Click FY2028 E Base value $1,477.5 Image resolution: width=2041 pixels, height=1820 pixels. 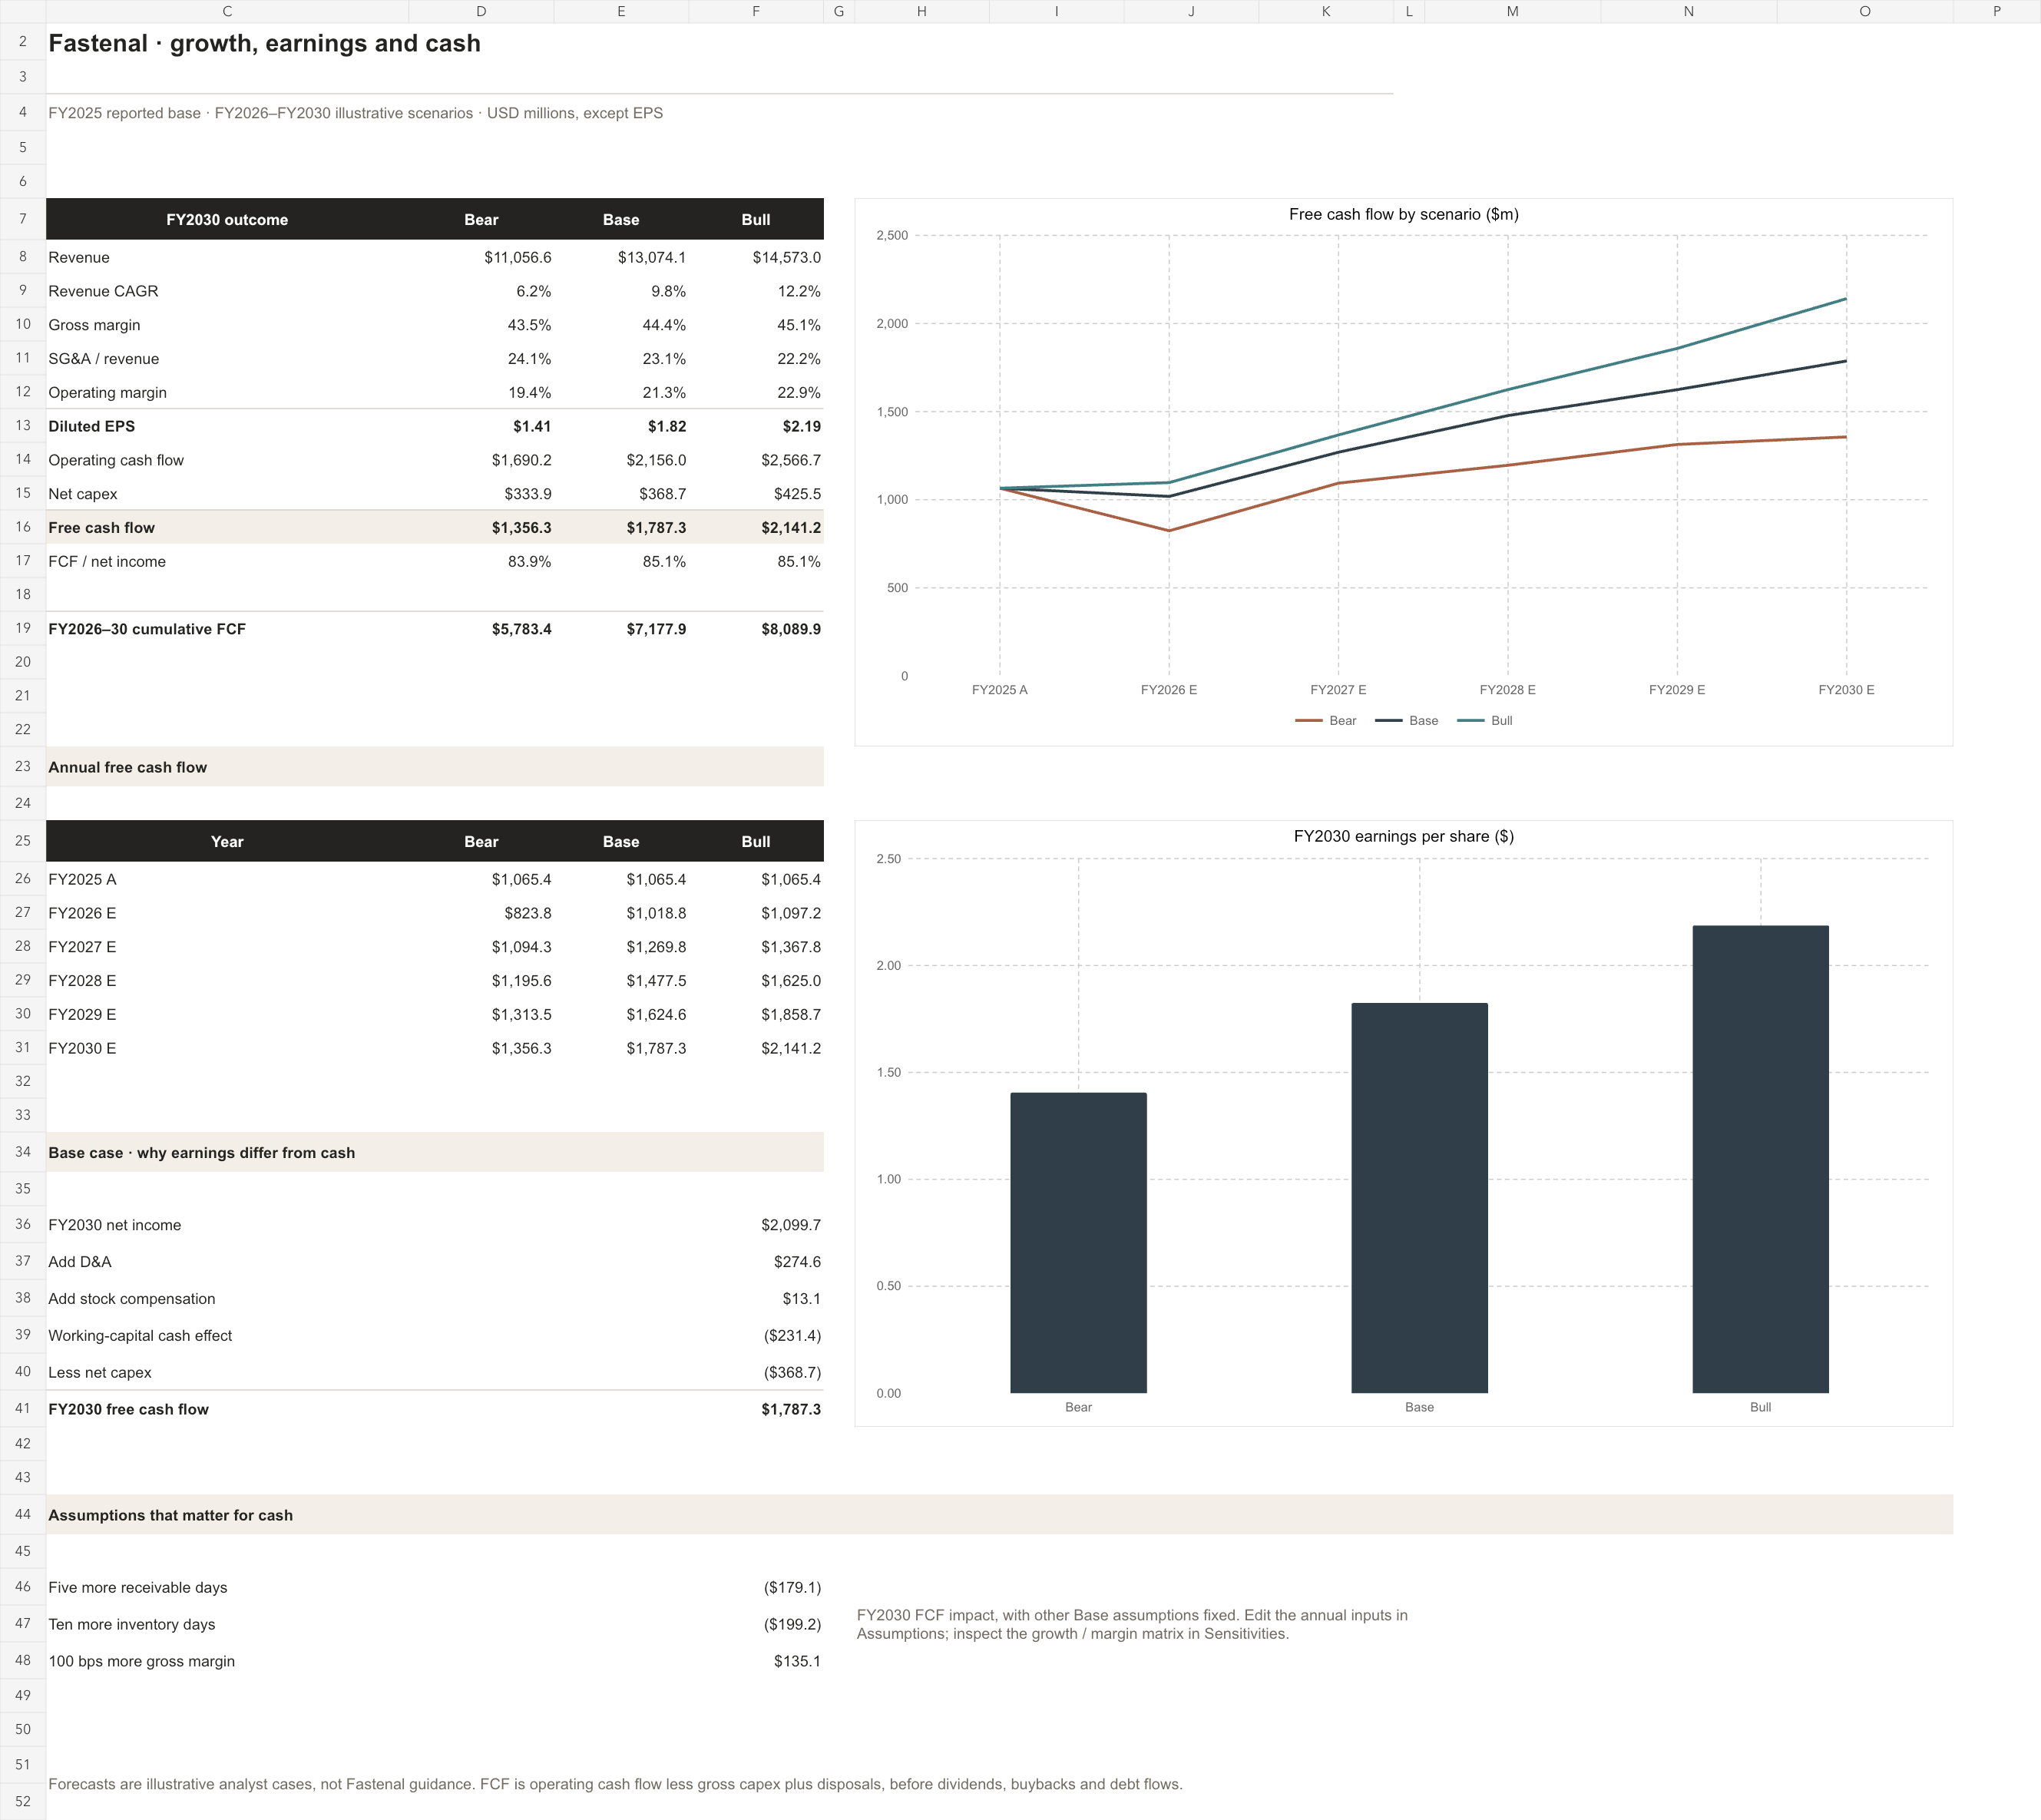[x=656, y=980]
